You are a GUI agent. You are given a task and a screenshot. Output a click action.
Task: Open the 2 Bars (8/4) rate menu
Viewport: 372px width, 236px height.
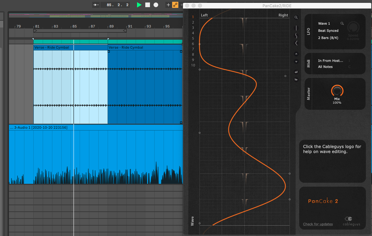[x=328, y=38]
